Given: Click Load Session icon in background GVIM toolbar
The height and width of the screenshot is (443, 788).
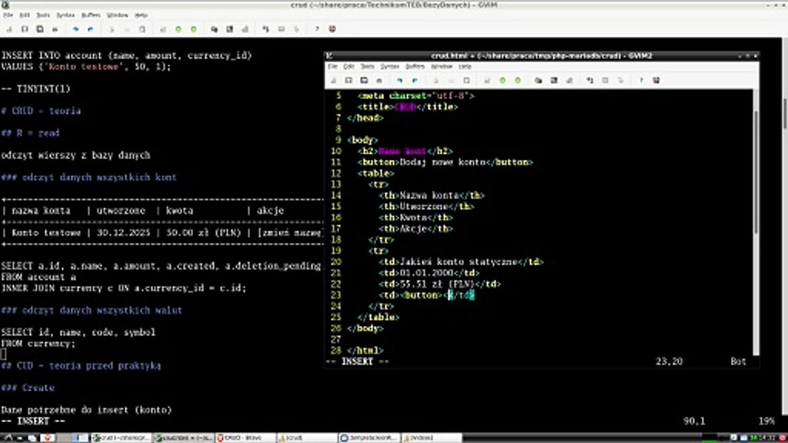Looking at the screenshot, I should tap(214, 29).
